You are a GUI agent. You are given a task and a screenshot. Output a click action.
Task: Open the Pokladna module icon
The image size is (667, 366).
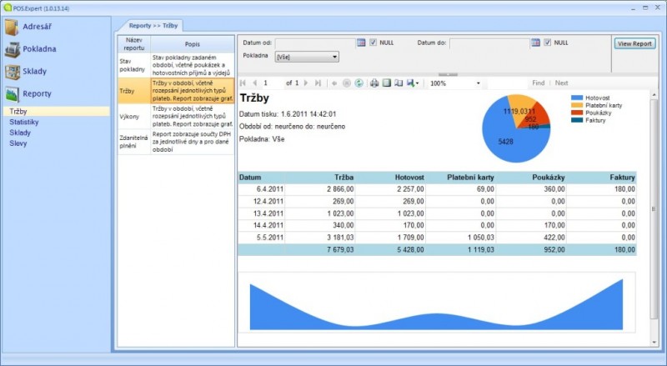point(12,49)
